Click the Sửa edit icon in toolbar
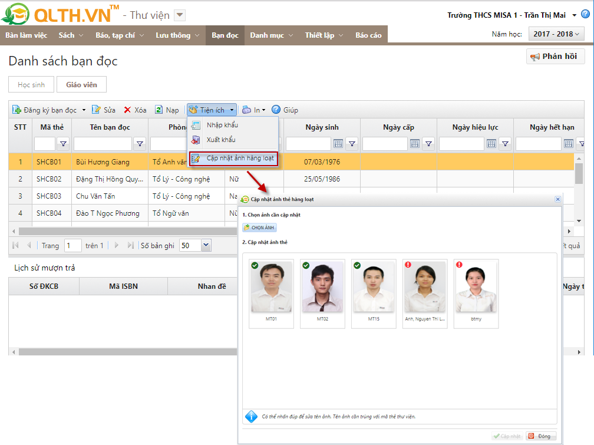 click(96, 110)
